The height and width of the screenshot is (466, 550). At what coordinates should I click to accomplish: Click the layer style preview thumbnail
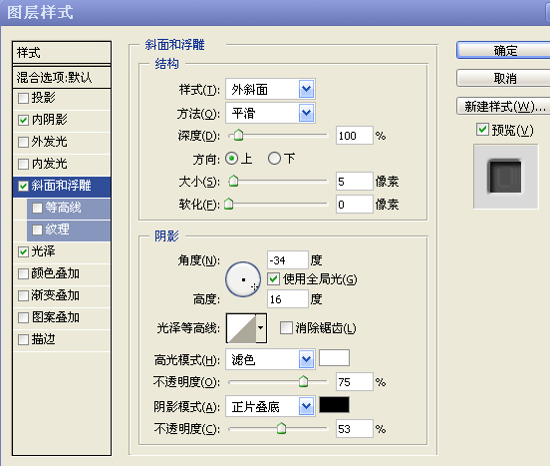[x=505, y=177]
